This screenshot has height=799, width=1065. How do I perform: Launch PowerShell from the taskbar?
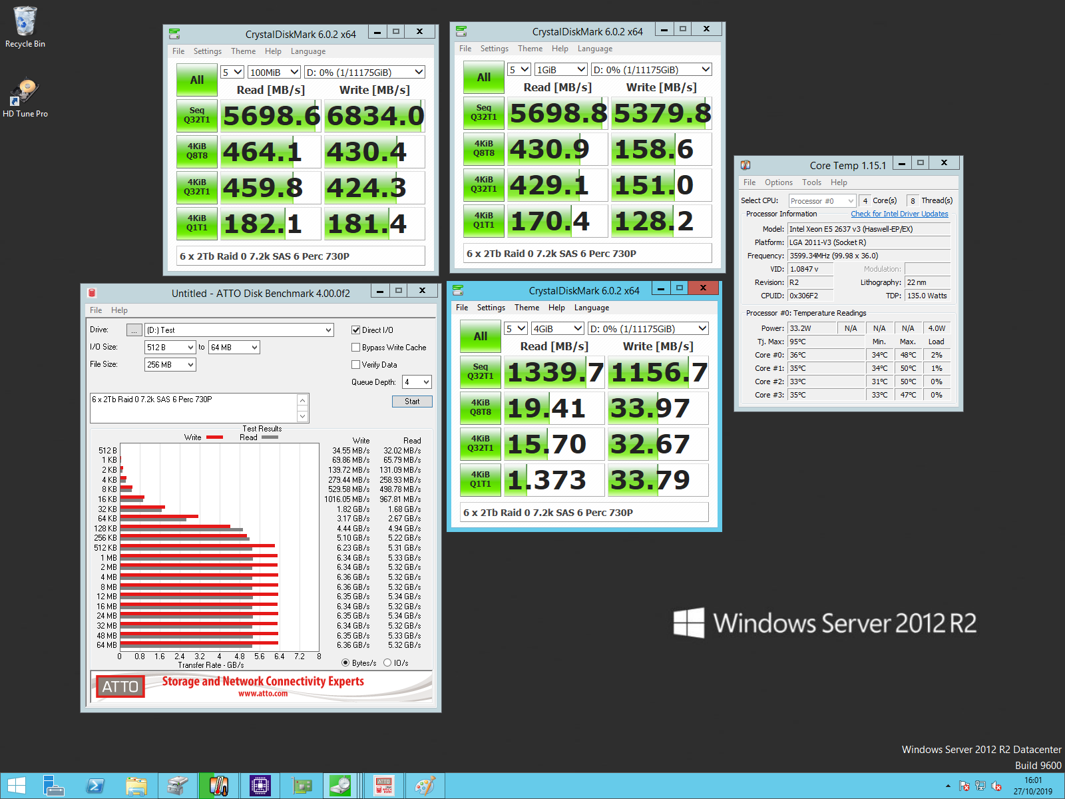coord(95,786)
